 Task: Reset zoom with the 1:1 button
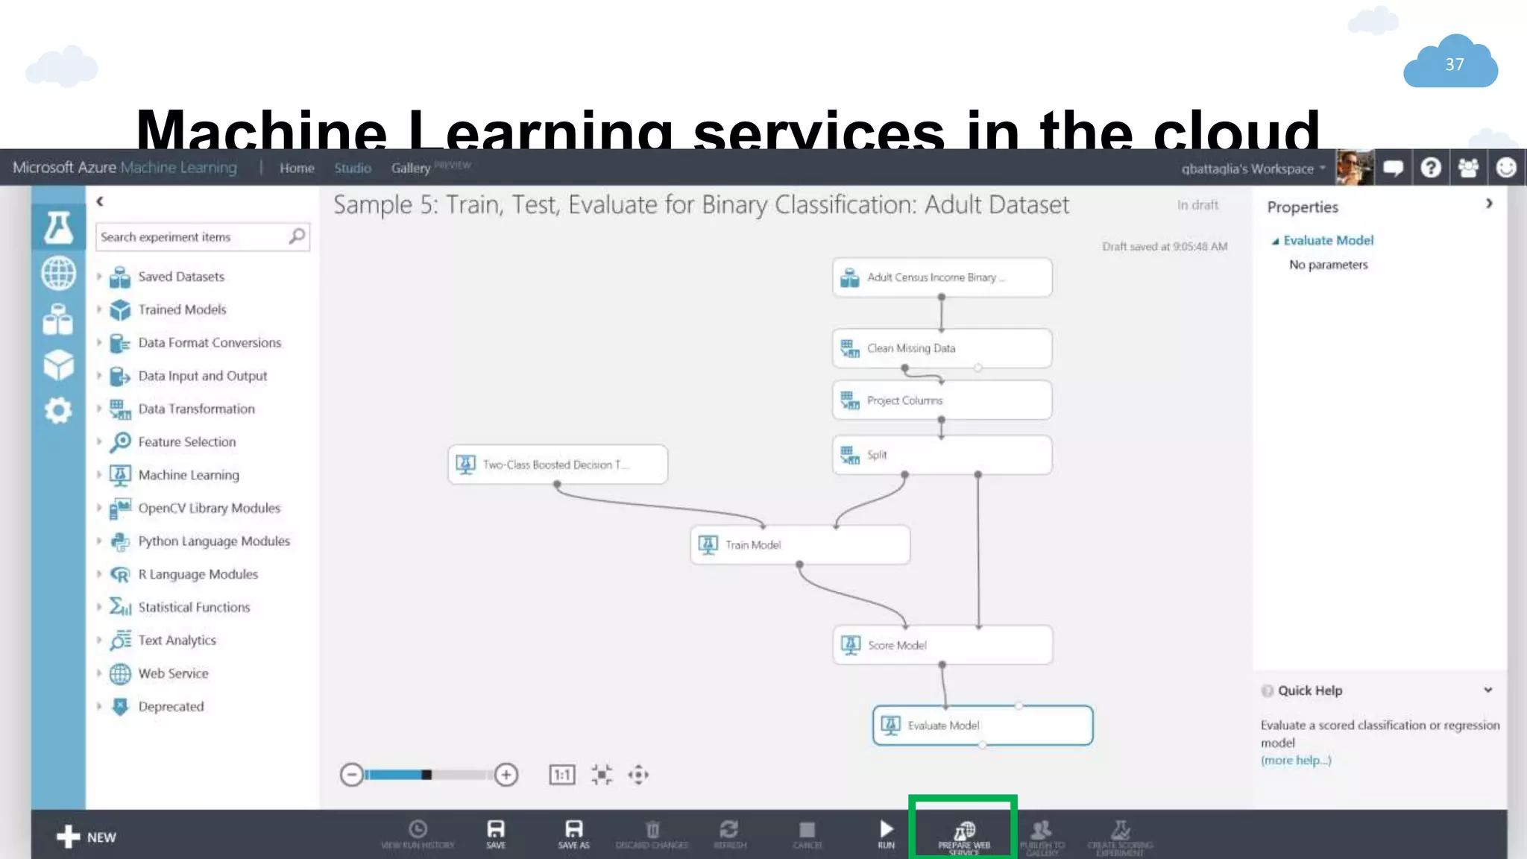(562, 775)
